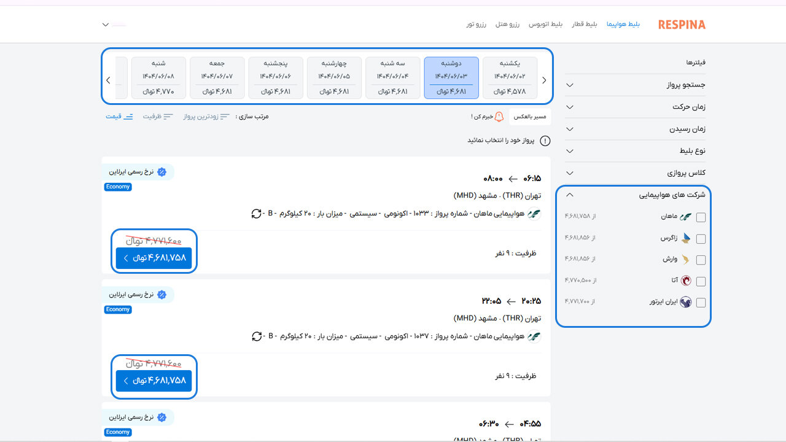The height and width of the screenshot is (442, 786).
Task: Click the bell icon on خبرم کن
Action: pos(499,115)
